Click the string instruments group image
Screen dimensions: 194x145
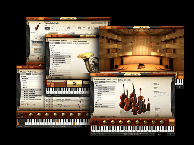coord(135,99)
